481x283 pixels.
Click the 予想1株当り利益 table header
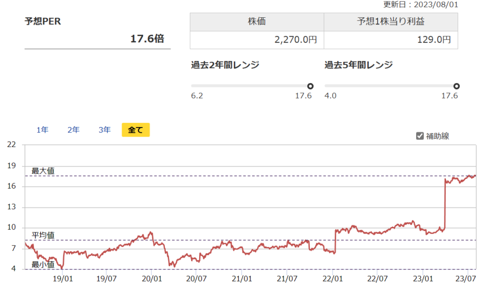(x=391, y=22)
